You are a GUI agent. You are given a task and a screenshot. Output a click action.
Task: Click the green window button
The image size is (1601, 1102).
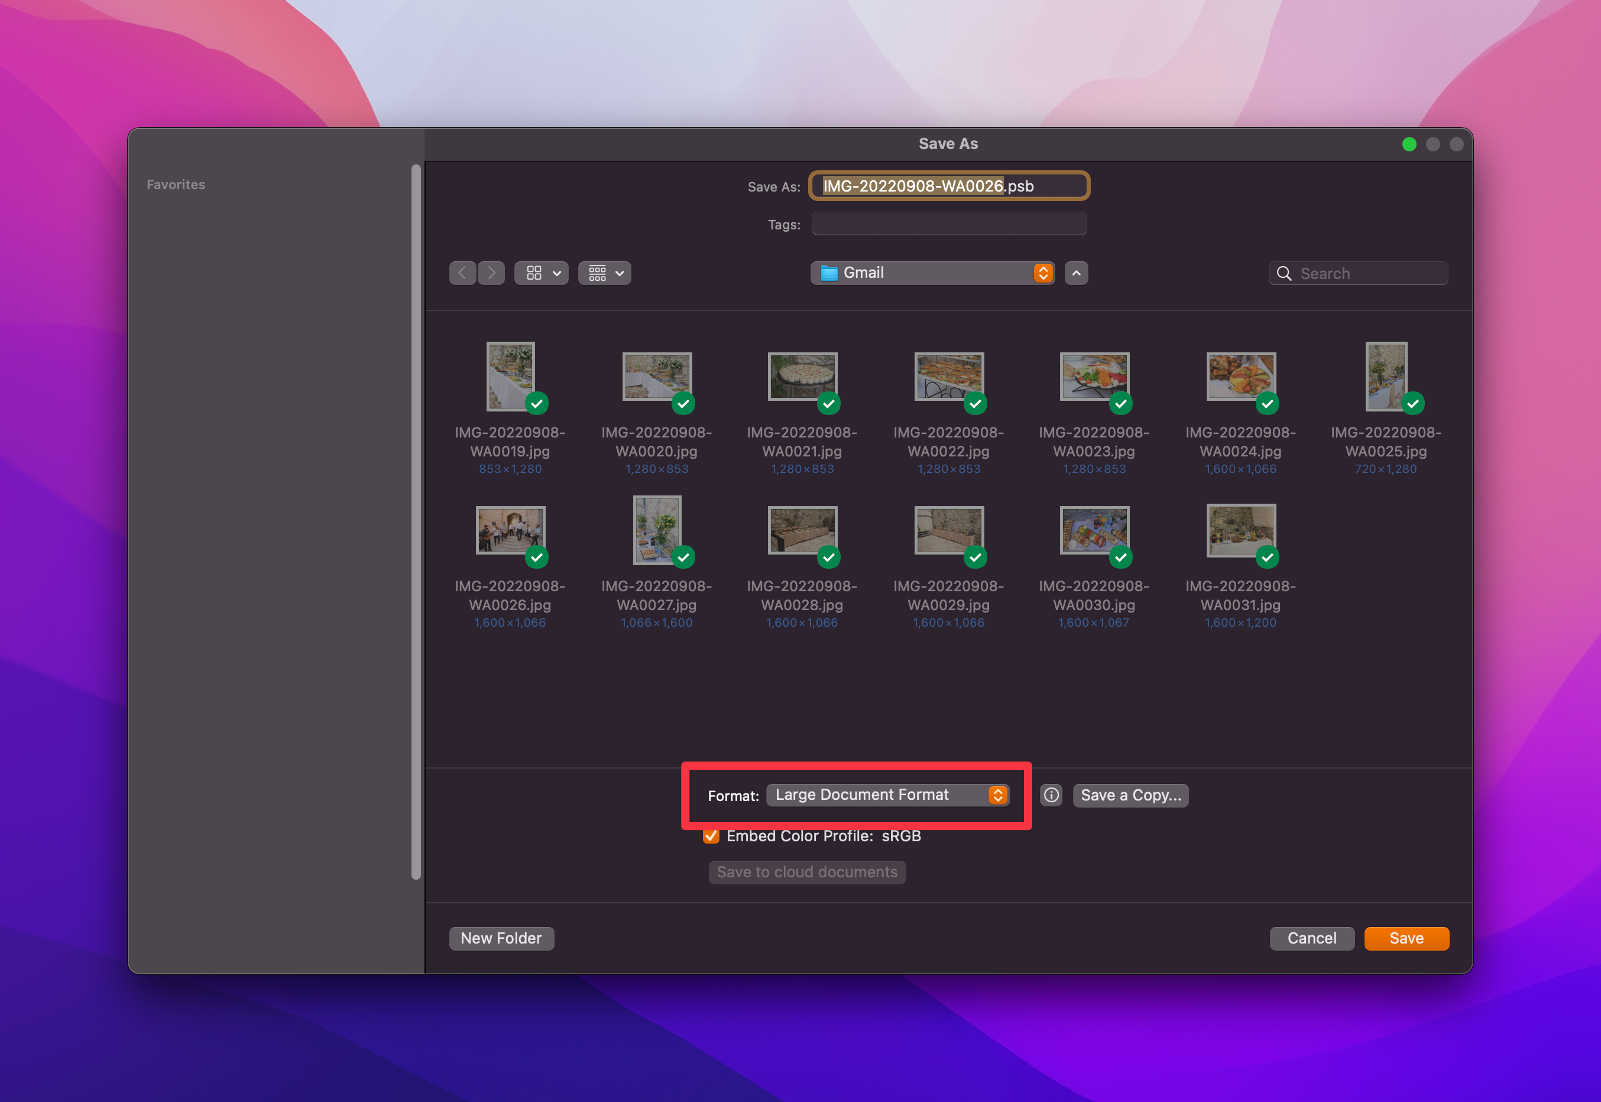click(x=1409, y=144)
